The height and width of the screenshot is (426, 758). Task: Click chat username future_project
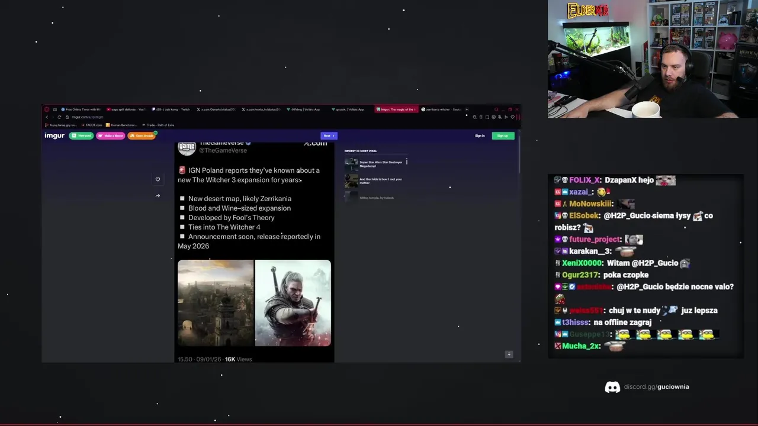coord(595,239)
